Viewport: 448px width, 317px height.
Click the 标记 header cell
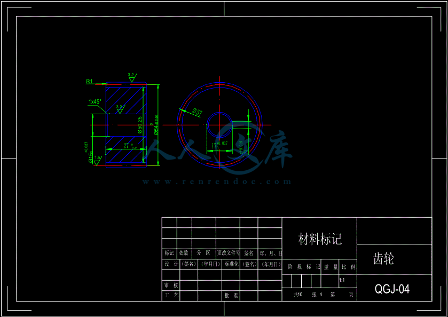169,253
